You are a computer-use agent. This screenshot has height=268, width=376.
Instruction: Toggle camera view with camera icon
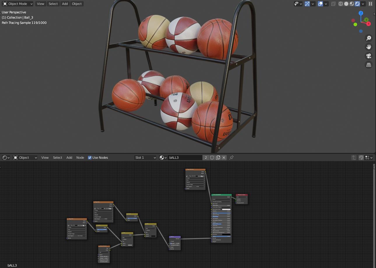pos(369,56)
